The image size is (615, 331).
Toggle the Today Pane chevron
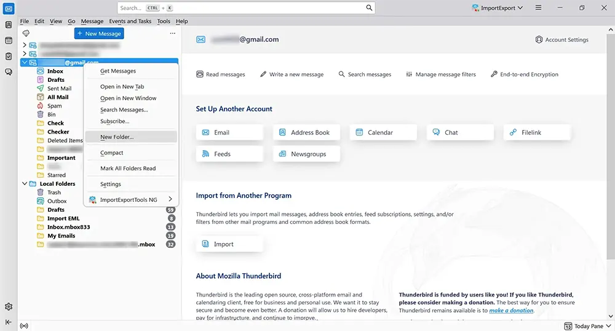(608, 326)
